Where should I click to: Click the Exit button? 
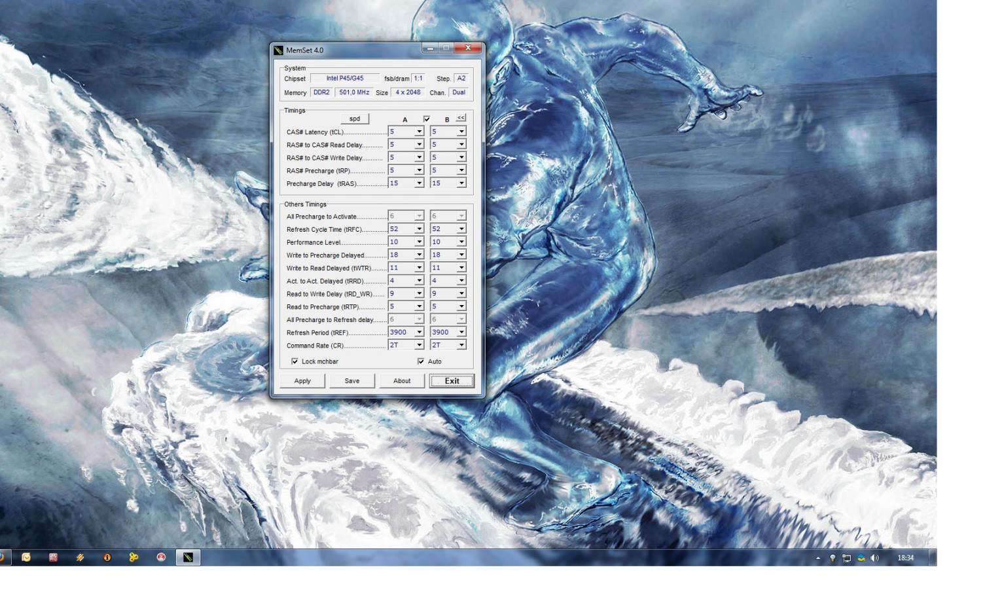click(452, 381)
